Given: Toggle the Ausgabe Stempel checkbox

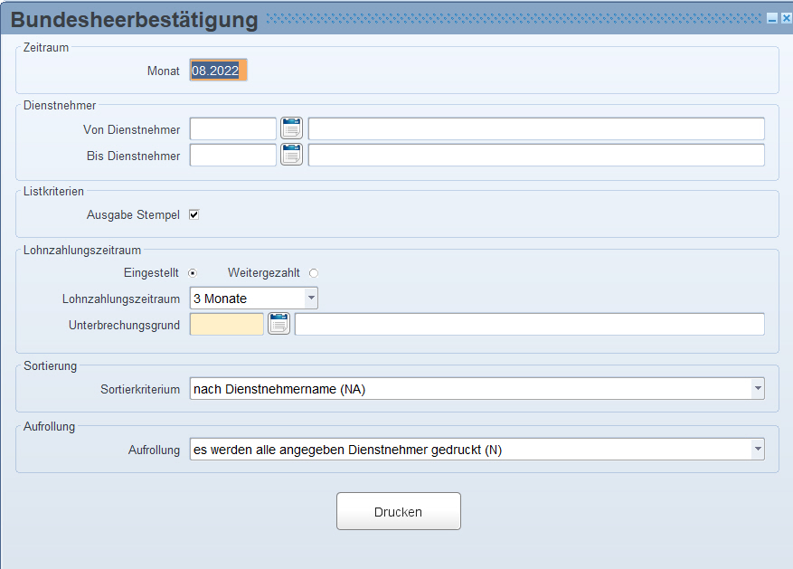Looking at the screenshot, I should tap(194, 214).
